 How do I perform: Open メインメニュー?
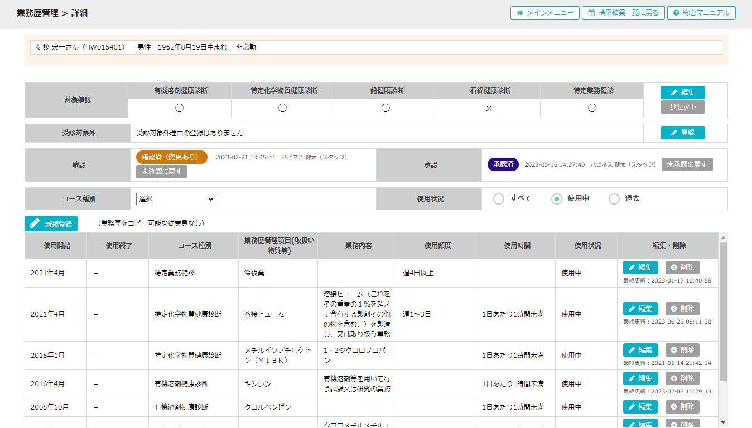point(545,13)
